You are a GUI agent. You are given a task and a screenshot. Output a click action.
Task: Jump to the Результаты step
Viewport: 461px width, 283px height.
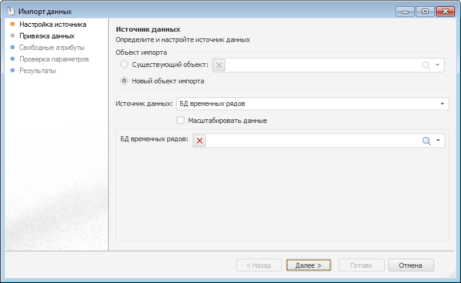click(37, 71)
